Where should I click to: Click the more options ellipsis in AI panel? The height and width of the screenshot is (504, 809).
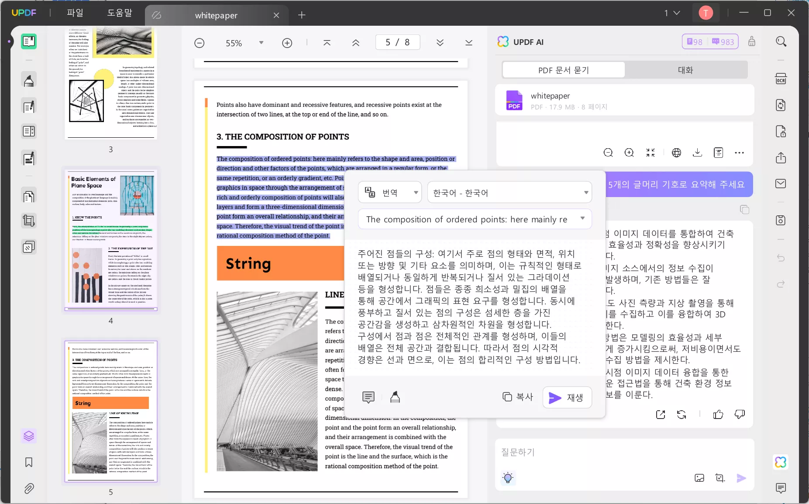pyautogui.click(x=739, y=153)
